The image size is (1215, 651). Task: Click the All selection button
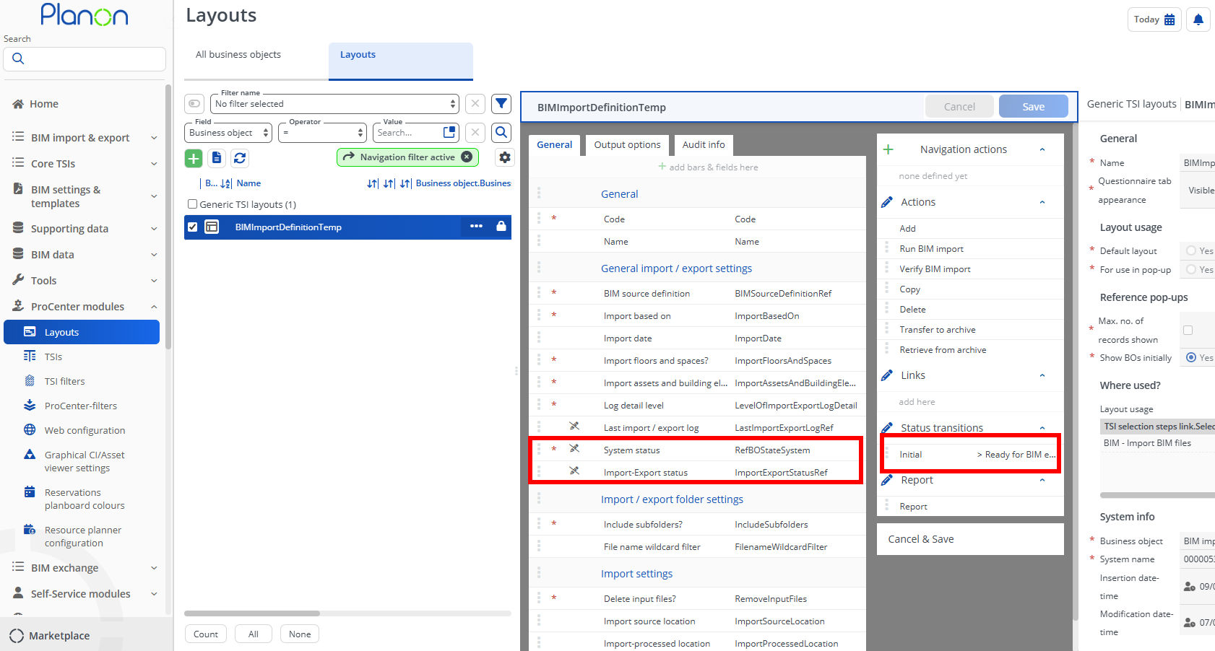254,634
